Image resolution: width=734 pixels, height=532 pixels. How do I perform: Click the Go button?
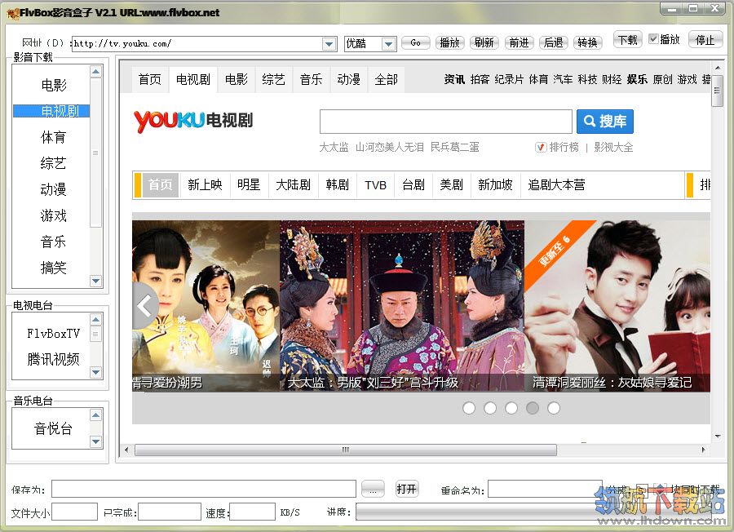(x=415, y=43)
